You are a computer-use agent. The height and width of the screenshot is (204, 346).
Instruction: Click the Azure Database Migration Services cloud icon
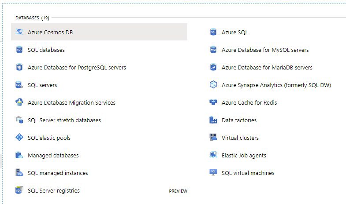tap(19, 102)
